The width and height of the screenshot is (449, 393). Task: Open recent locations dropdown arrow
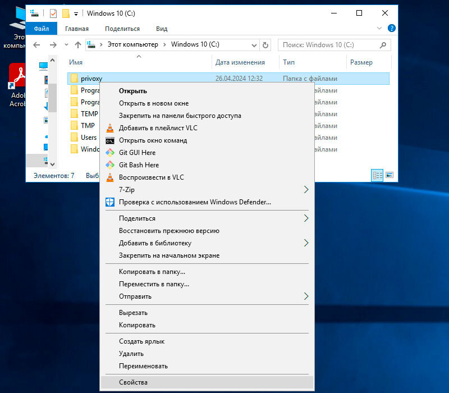66,45
